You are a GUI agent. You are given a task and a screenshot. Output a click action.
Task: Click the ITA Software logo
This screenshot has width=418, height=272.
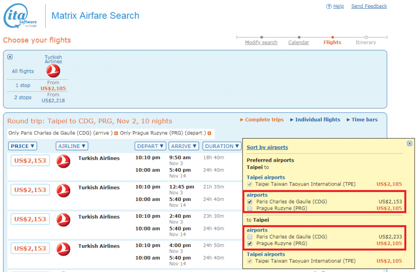pos(20,16)
